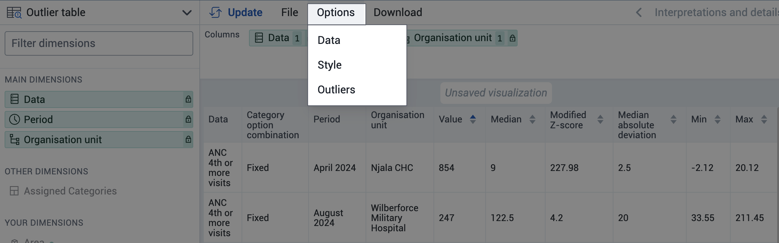Sort table by Median column arrows
This screenshot has width=779, height=243.
coord(532,119)
